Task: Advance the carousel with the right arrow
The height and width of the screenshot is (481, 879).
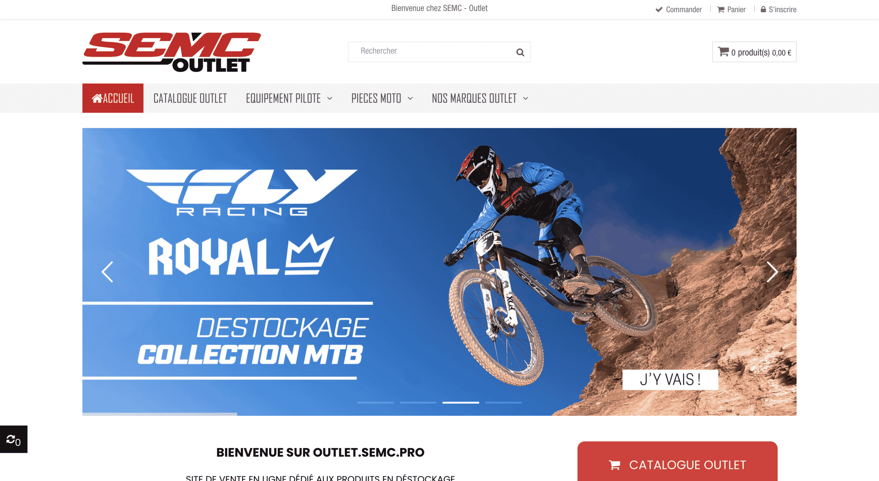Action: pyautogui.click(x=772, y=272)
